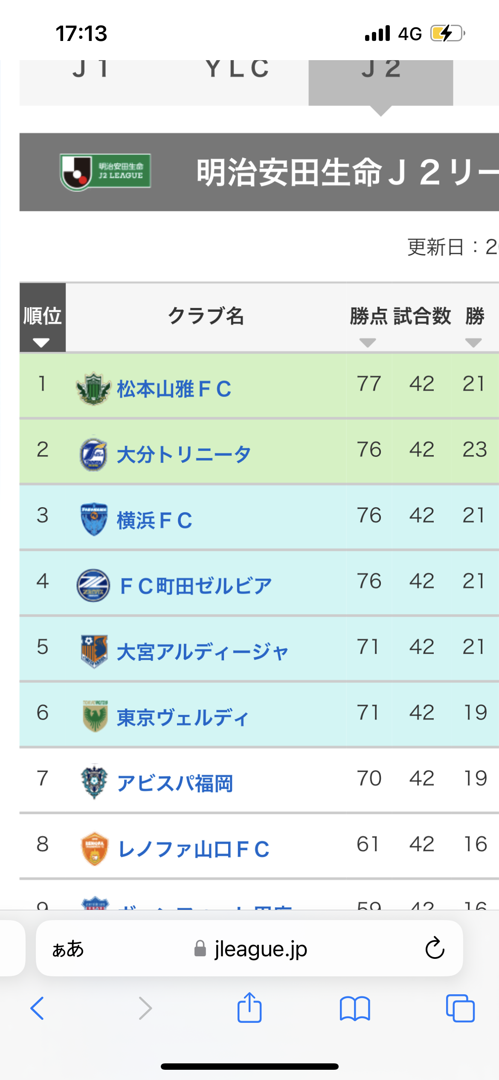The height and width of the screenshot is (1080, 499).
Task: Sort by 勝 wins column arrow
Action: pyautogui.click(x=473, y=342)
